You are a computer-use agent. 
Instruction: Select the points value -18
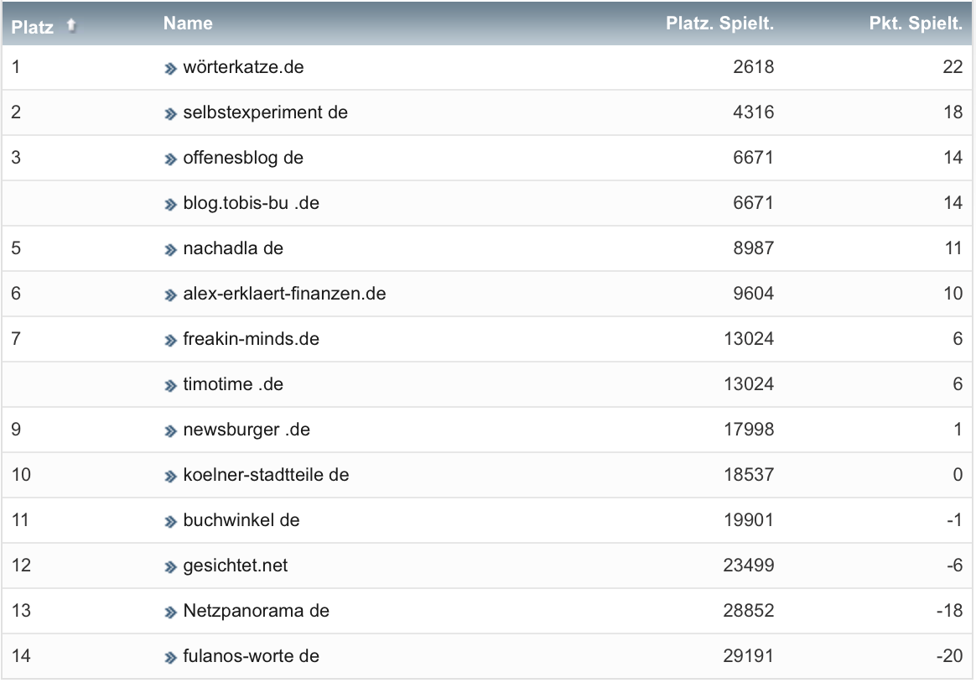(950, 611)
